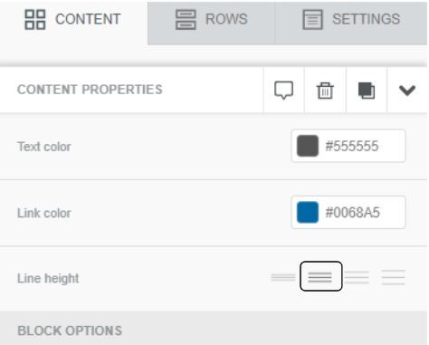Select the CONTENT tab
This screenshot has height=345, width=429.
click(x=74, y=23)
